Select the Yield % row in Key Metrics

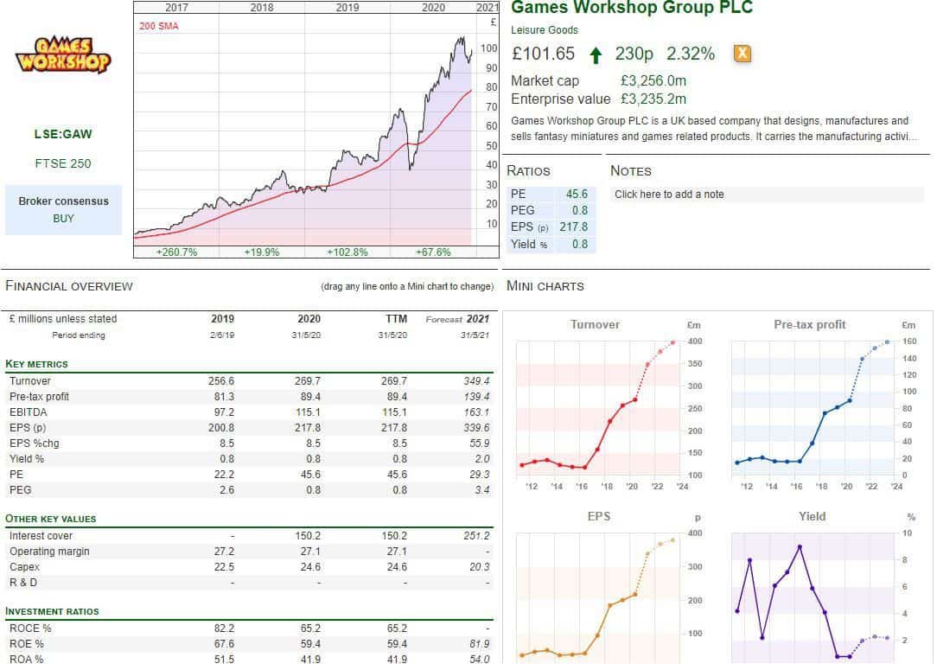pyautogui.click(x=247, y=458)
